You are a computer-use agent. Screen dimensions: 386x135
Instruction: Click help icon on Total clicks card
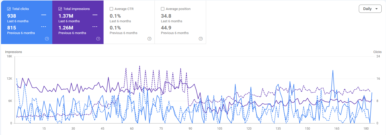click(x=47, y=39)
